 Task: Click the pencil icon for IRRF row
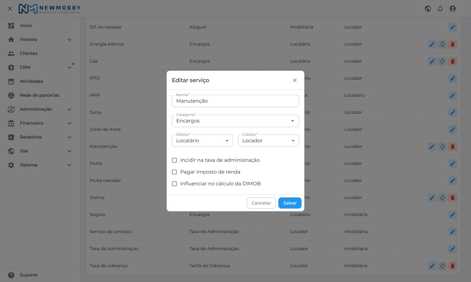(x=453, y=95)
